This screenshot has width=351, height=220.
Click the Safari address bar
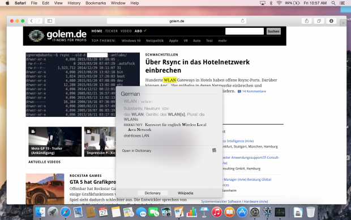pos(177,21)
